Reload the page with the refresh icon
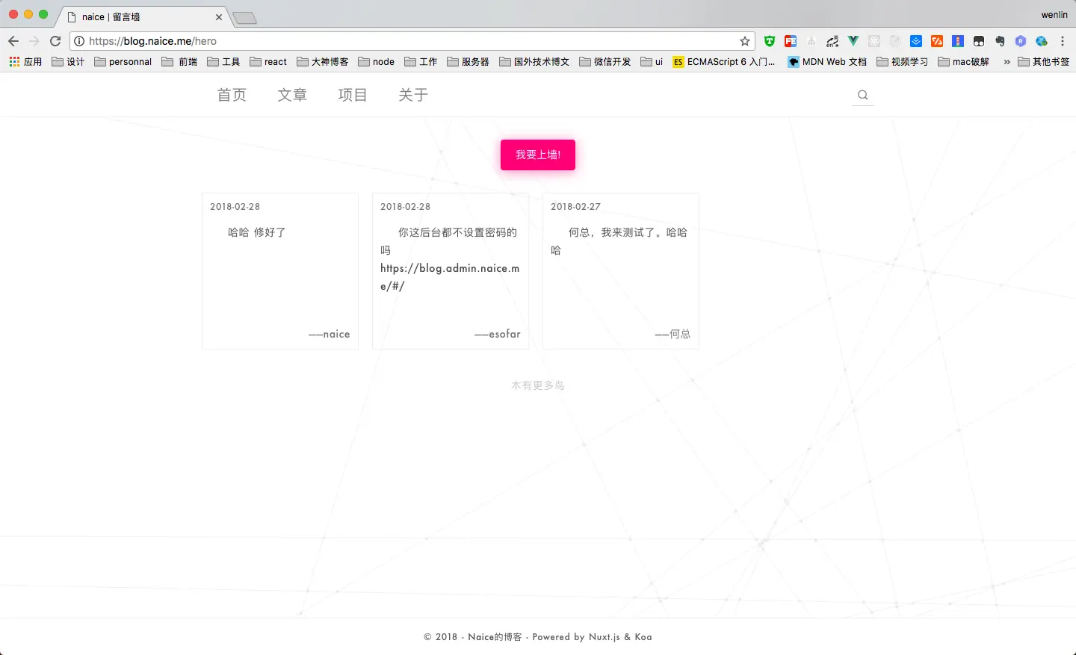Viewport: 1076px width, 655px height. 55,41
